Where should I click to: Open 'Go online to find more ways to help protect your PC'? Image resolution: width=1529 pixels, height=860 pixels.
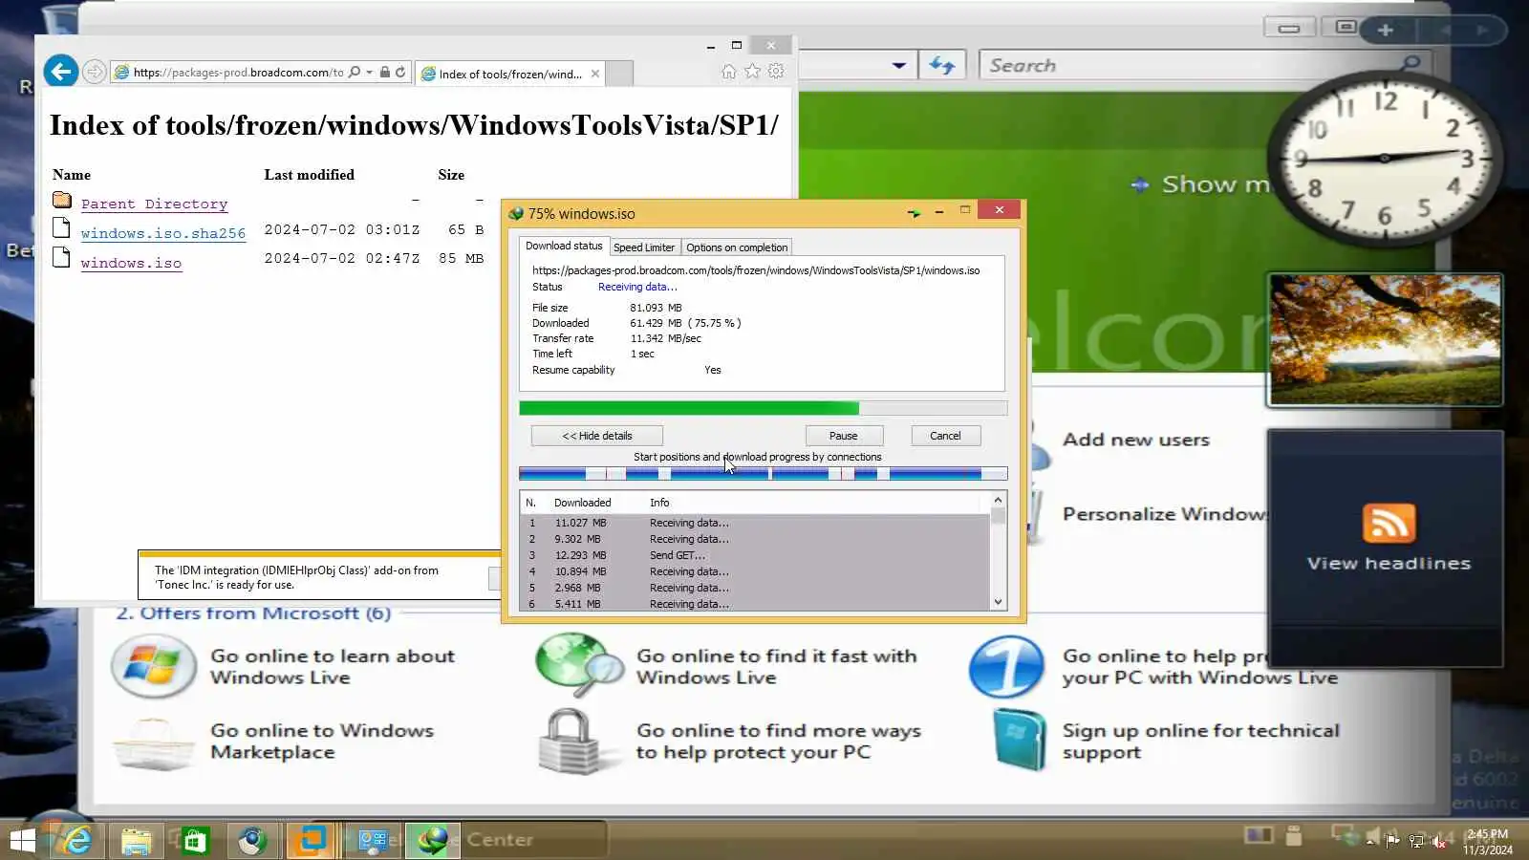pyautogui.click(x=779, y=742)
